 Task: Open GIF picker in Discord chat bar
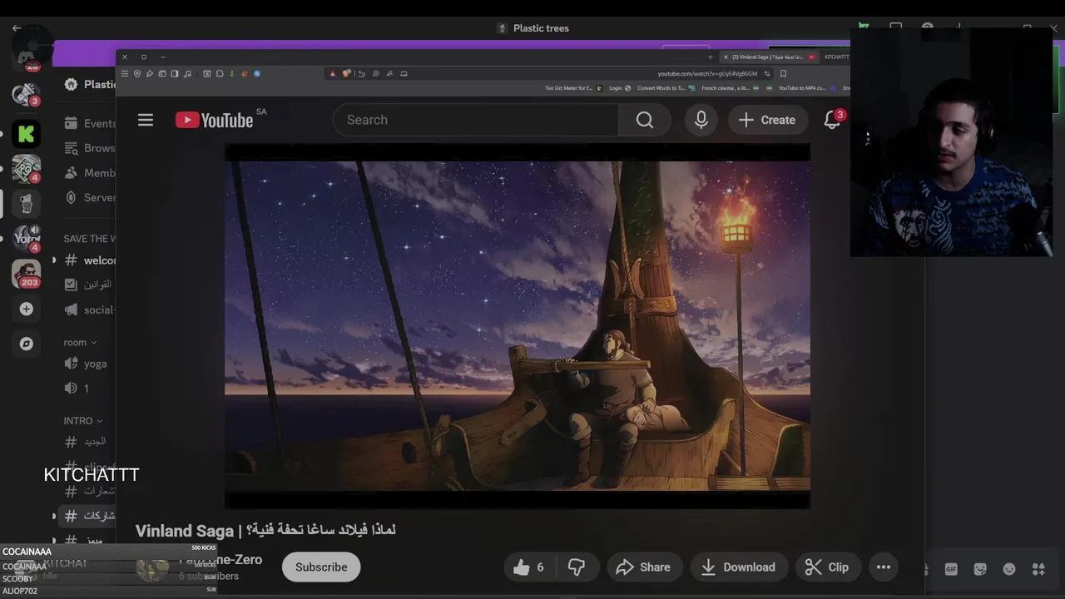(951, 569)
